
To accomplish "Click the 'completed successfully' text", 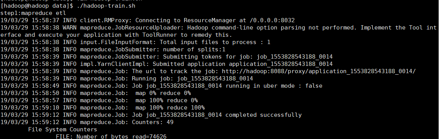I will pyautogui.click(x=264, y=115).
